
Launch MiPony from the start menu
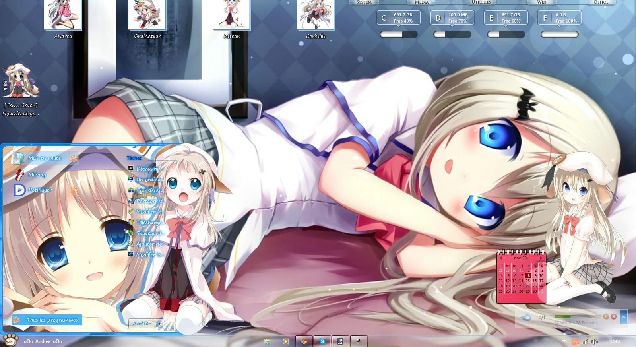(x=37, y=174)
